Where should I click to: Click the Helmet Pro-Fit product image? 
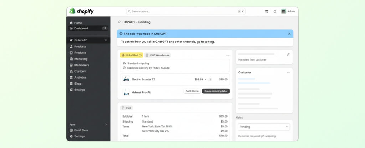126,92
